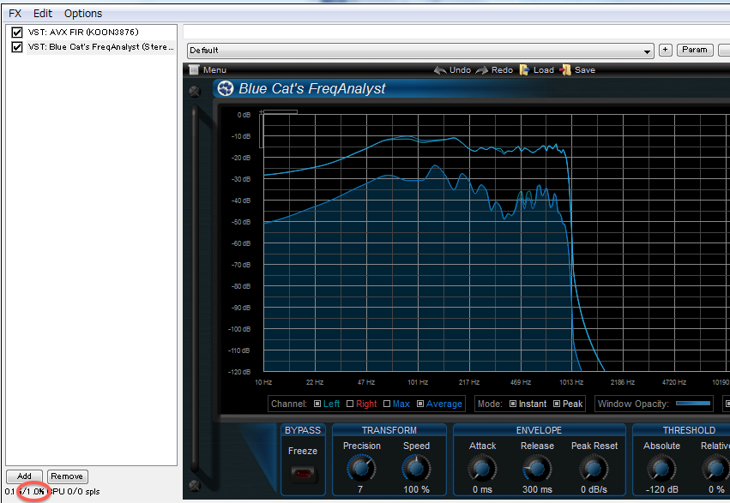This screenshot has height=503, width=730.
Task: Select VST: Blue Cat's FreqAnalyst entry
Action: 100,47
